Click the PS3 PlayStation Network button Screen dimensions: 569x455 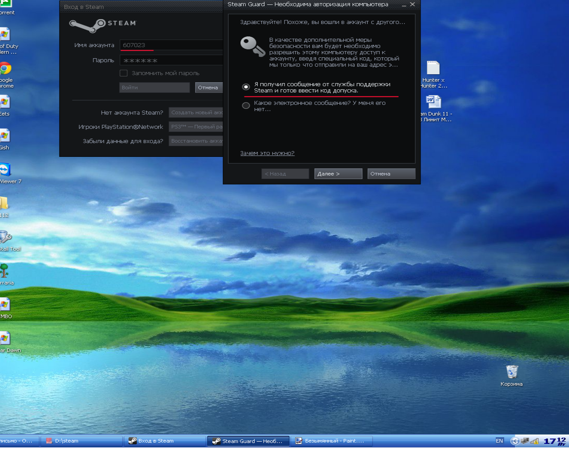(x=196, y=127)
